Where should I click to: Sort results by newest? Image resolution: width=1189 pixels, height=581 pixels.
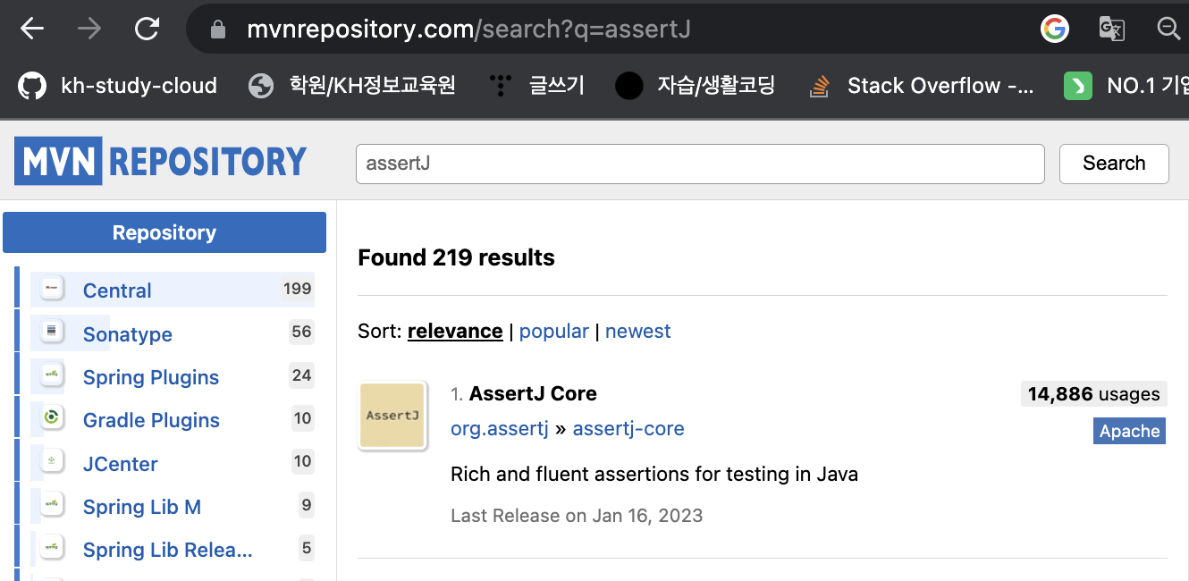click(x=638, y=331)
